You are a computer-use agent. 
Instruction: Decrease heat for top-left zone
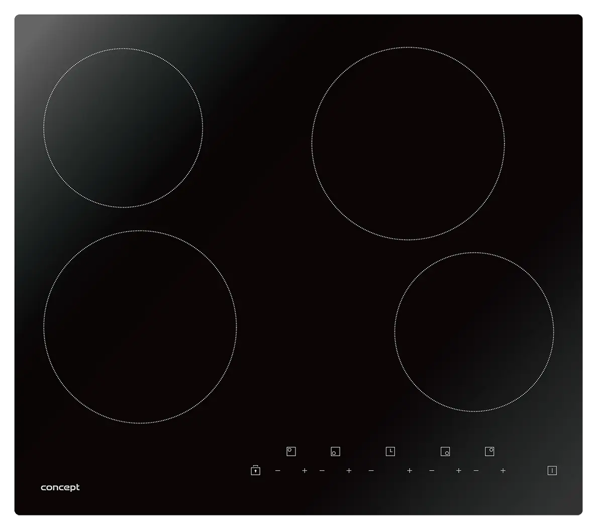(278, 471)
